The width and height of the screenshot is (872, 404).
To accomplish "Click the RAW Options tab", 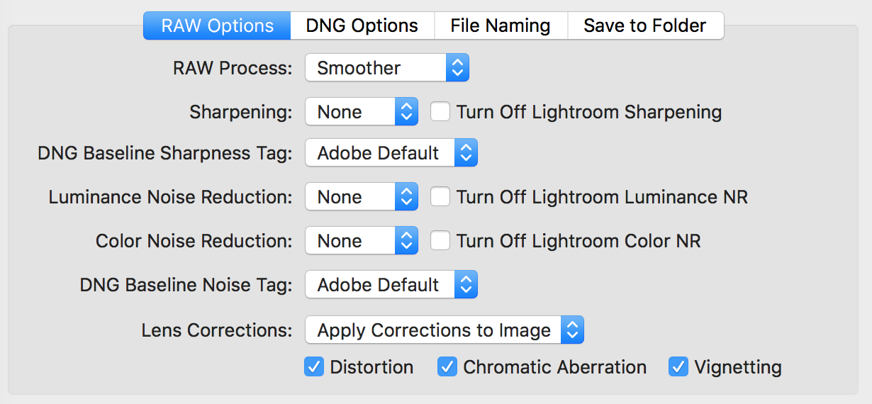I will [x=218, y=26].
